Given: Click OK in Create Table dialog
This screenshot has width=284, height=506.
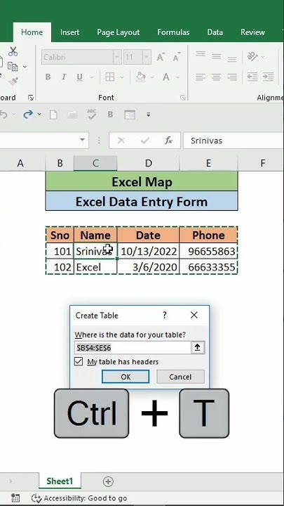Looking at the screenshot, I should (x=126, y=377).
